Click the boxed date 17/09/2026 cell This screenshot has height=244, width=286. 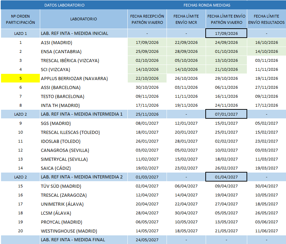[226, 33]
